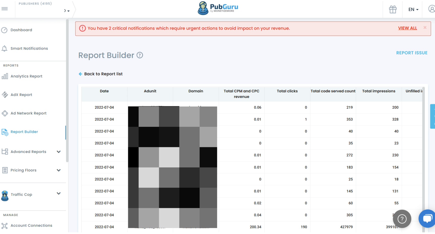This screenshot has height=234, width=435.
Task: Open the PubGuru logo
Action: 218,8
